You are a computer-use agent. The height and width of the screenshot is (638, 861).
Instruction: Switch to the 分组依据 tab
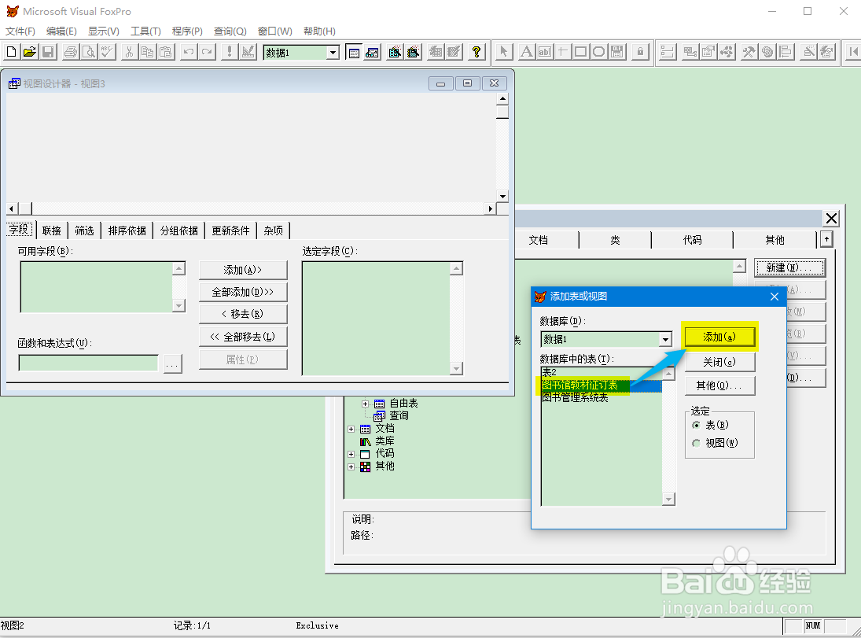click(179, 230)
